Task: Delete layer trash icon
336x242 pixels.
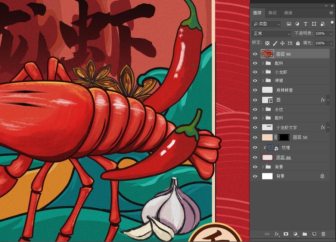Action: pos(323,234)
